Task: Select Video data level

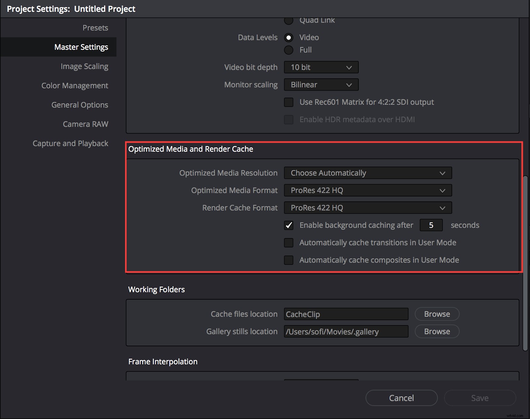Action: pos(289,37)
